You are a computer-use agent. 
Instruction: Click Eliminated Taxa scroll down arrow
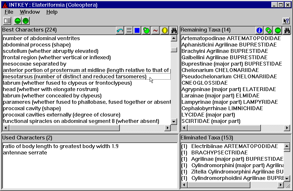click(287, 179)
